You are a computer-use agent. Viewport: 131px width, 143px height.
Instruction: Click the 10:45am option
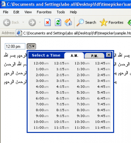click(x=102, y=122)
